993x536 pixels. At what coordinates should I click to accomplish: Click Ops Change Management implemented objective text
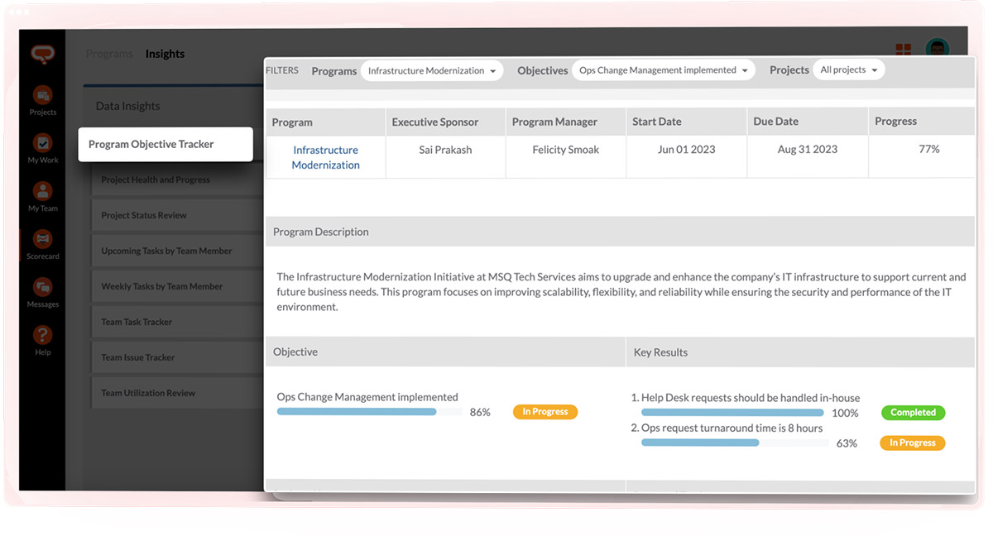367,397
